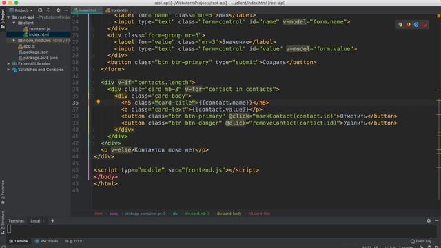Screen dimensions: 441x248
Task: Open Project panel settings gear
Action: (58, 10)
